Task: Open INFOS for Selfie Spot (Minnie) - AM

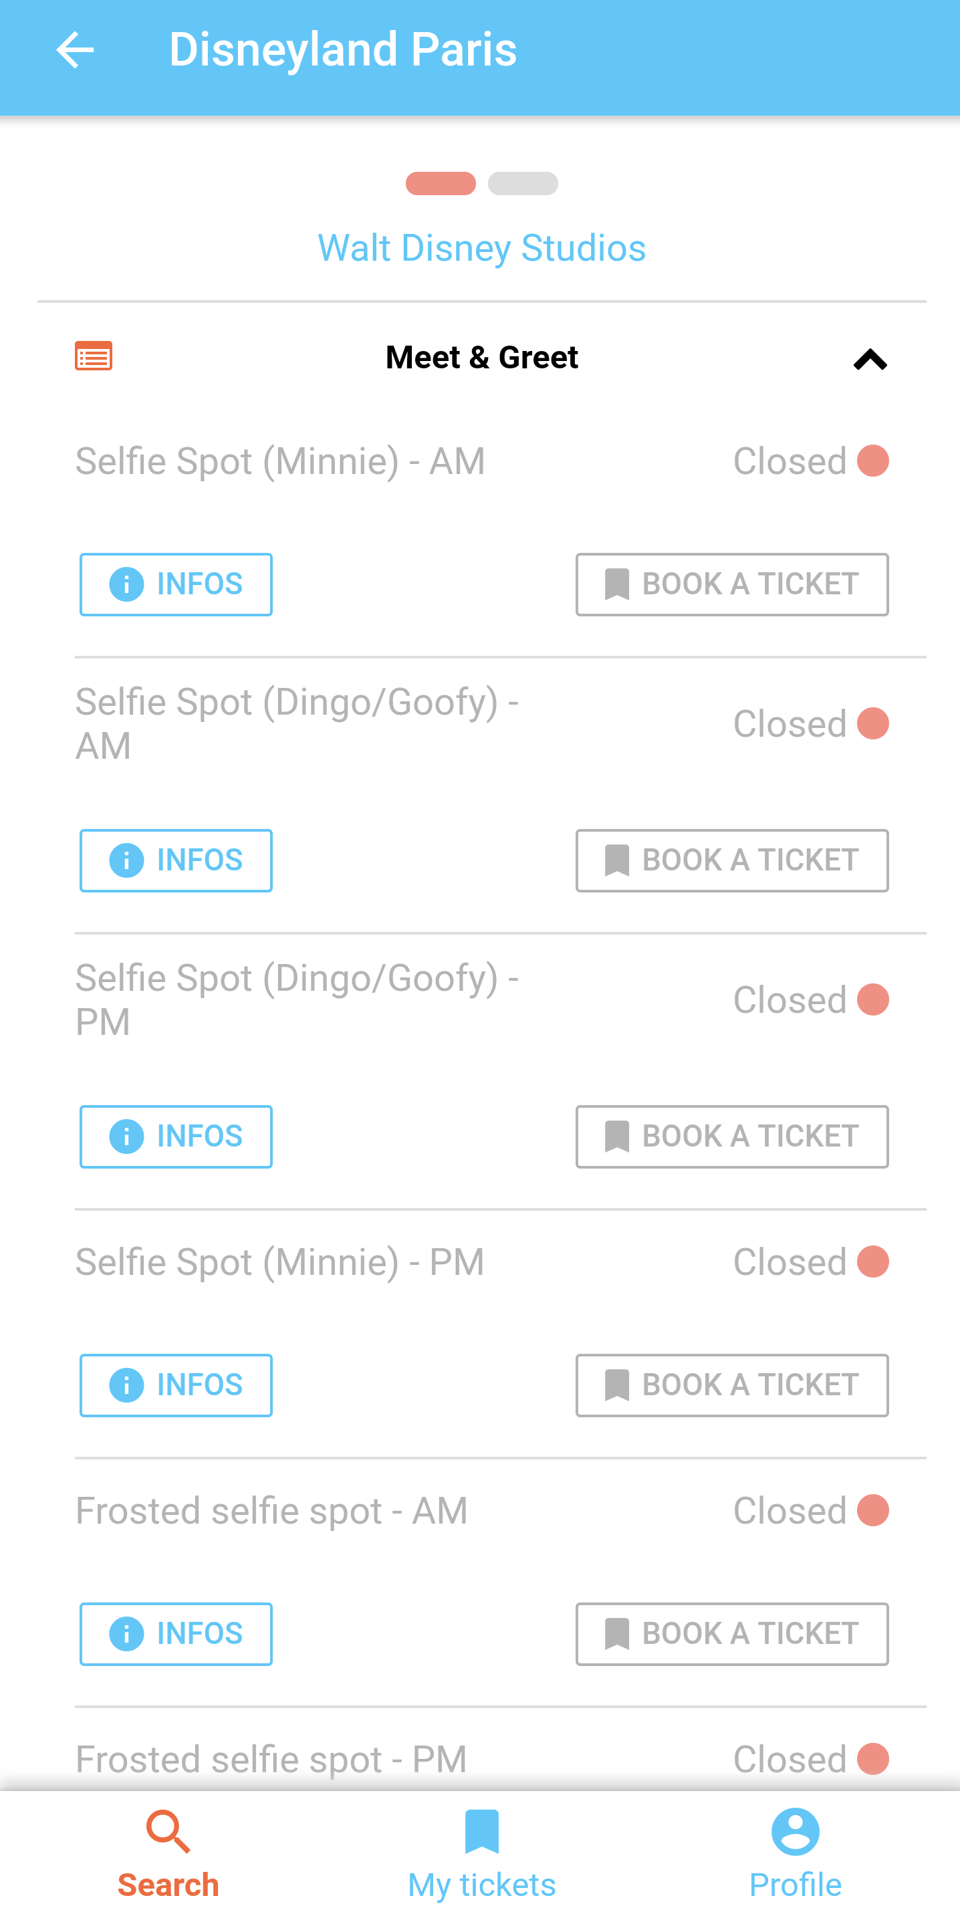Action: tap(176, 584)
